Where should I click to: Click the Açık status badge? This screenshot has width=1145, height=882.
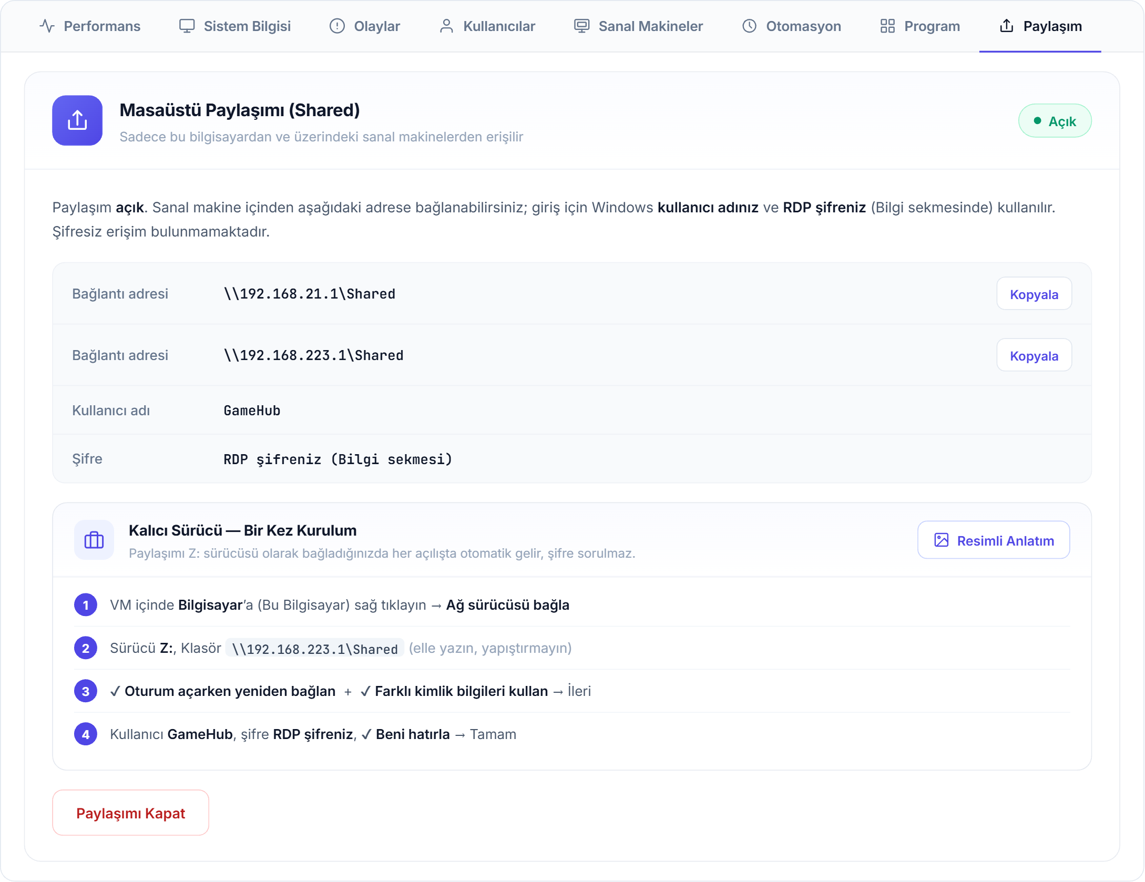click(x=1055, y=121)
